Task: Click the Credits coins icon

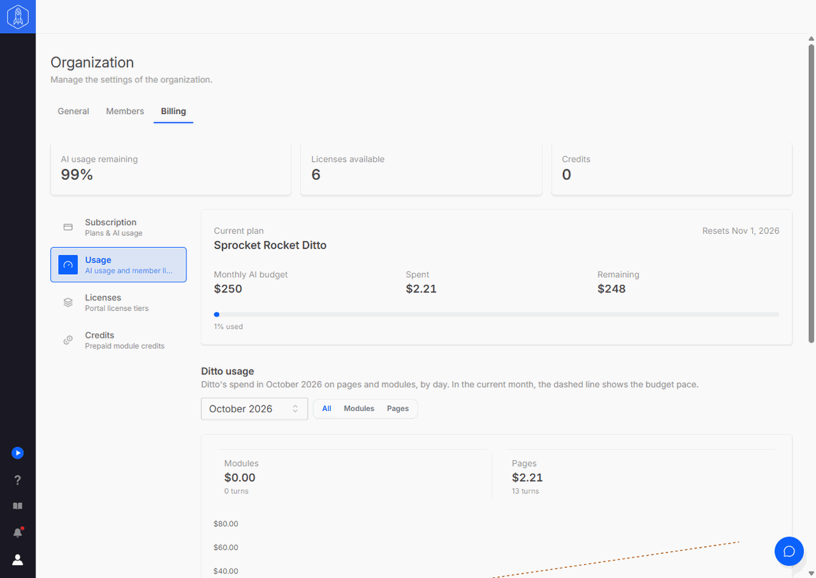Action: tap(68, 340)
